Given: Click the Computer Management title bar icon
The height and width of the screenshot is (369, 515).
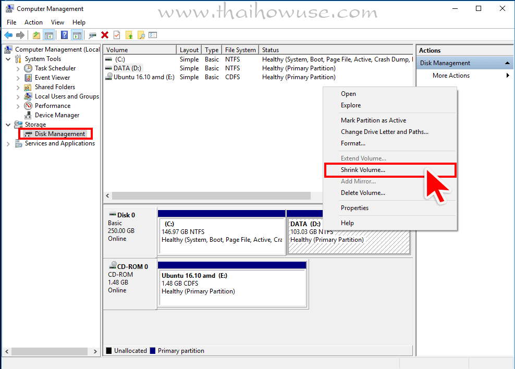Looking at the screenshot, I should [x=9, y=8].
